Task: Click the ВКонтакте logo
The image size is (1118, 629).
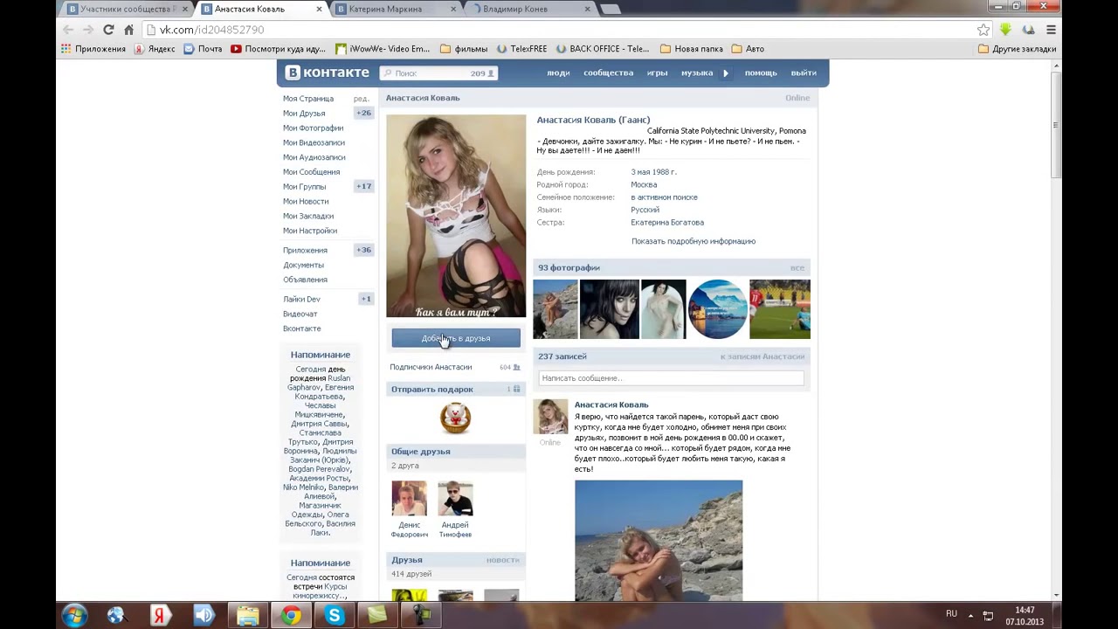Action: coord(328,73)
